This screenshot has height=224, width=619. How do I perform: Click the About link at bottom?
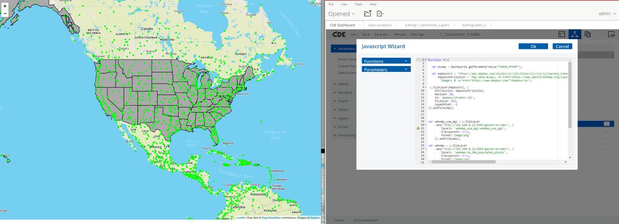(339, 220)
